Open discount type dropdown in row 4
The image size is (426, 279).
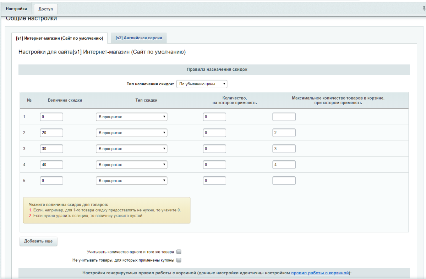[131, 165]
